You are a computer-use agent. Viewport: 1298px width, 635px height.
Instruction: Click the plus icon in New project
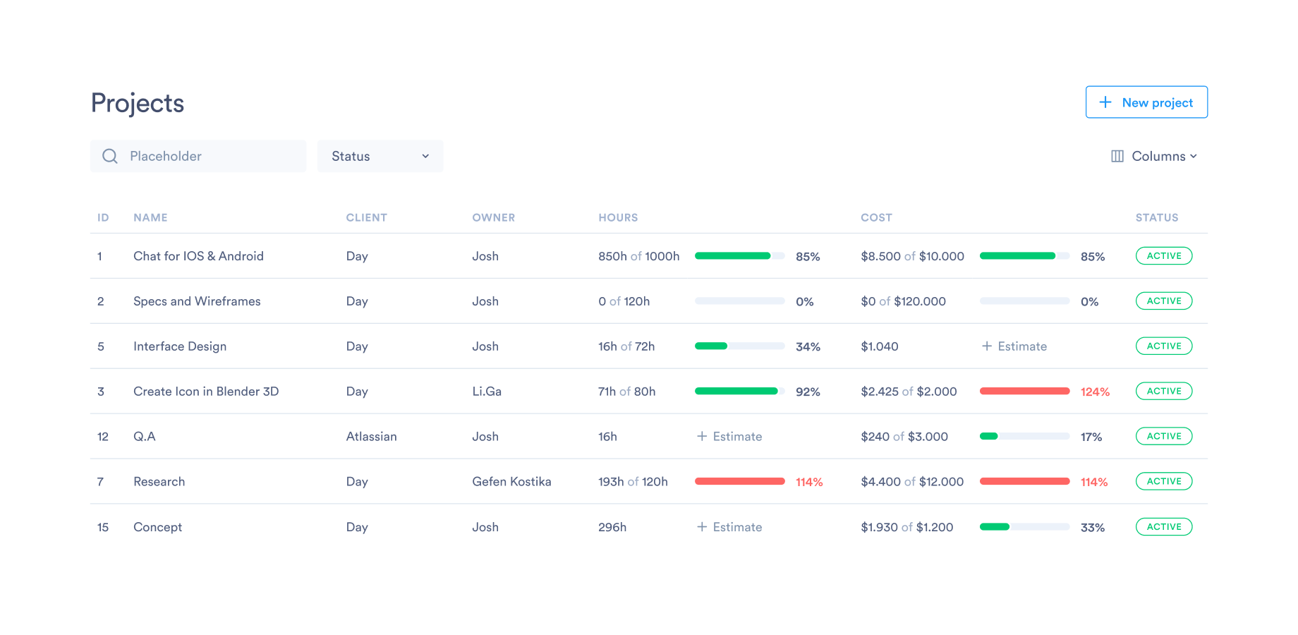(1105, 102)
